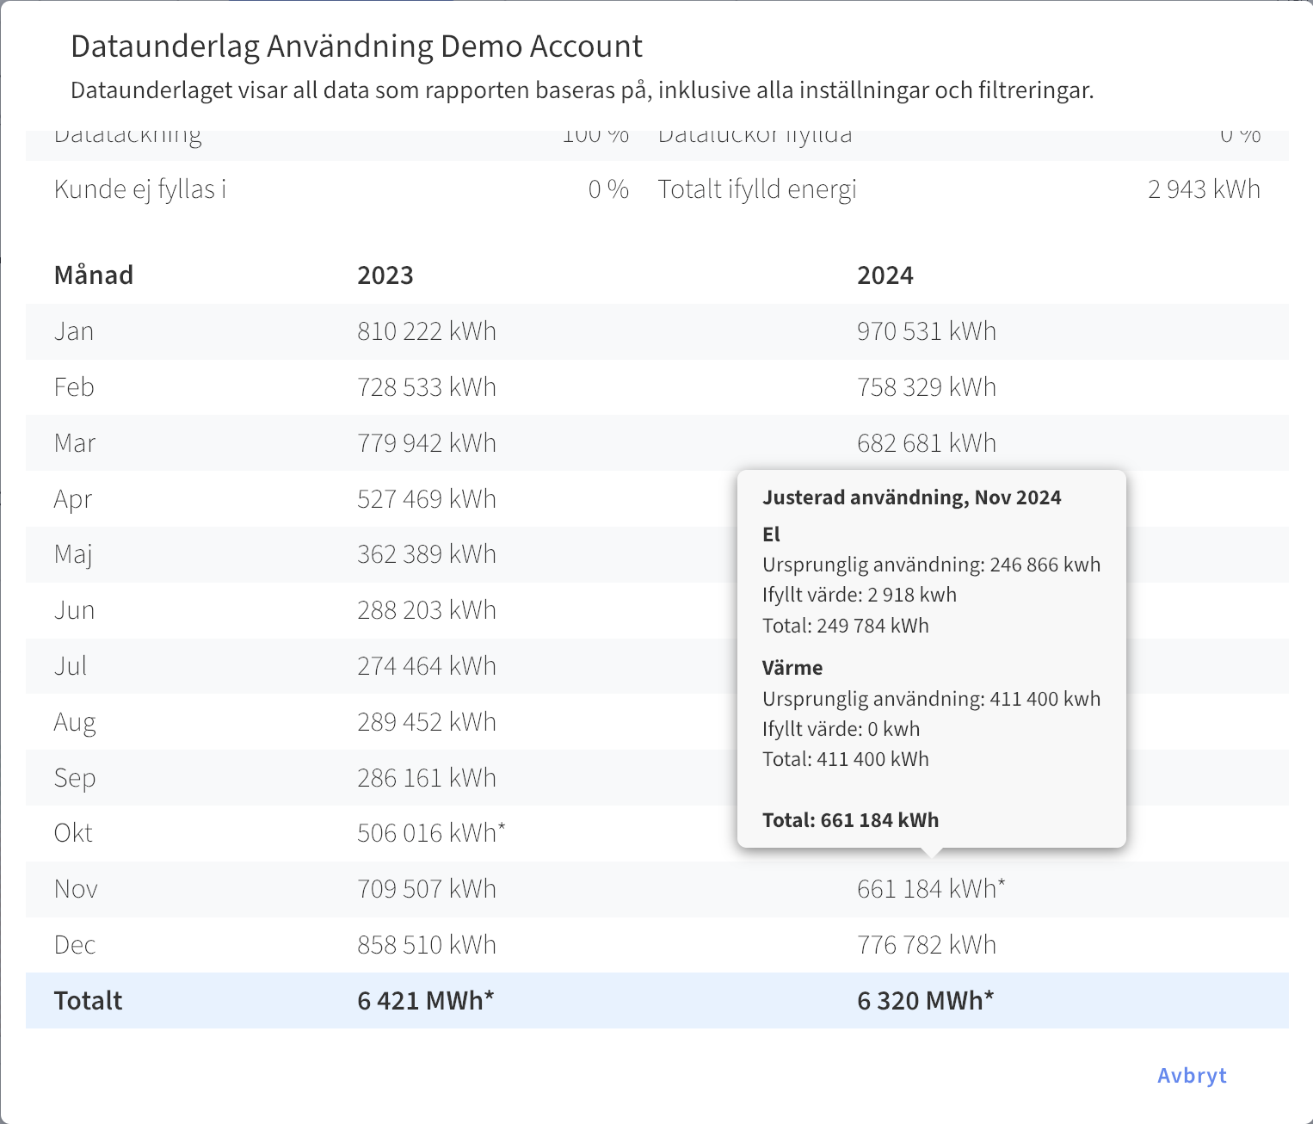
Task: Click the tooltip title Justerad användning, Nov 2024
Action: [911, 497]
